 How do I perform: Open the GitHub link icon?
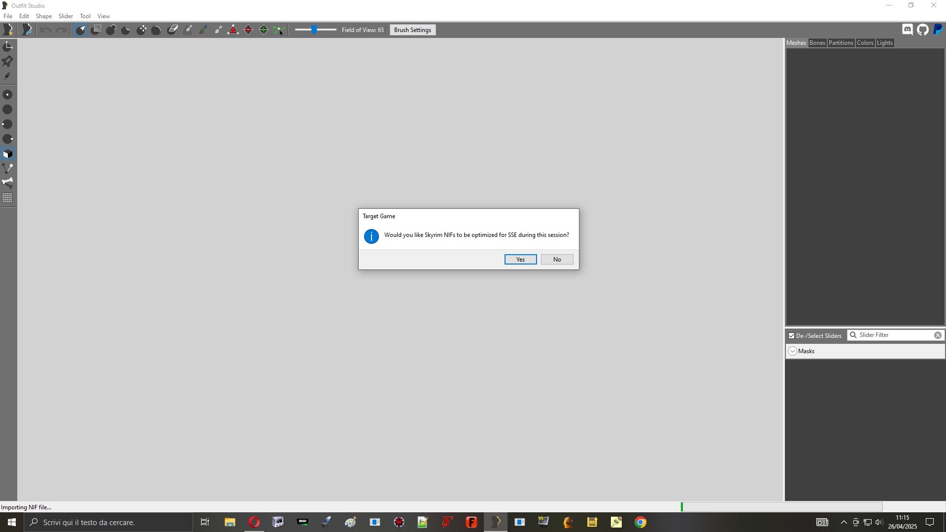tap(923, 30)
